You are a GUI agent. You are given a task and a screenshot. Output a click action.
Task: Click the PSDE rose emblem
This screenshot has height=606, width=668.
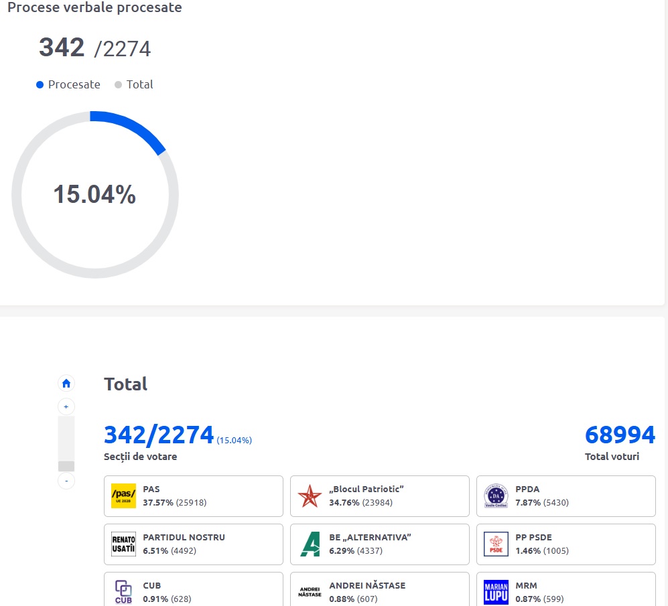pyautogui.click(x=496, y=544)
